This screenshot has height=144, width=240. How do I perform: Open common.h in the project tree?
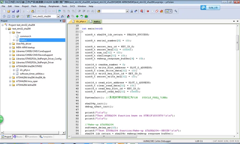25,36
